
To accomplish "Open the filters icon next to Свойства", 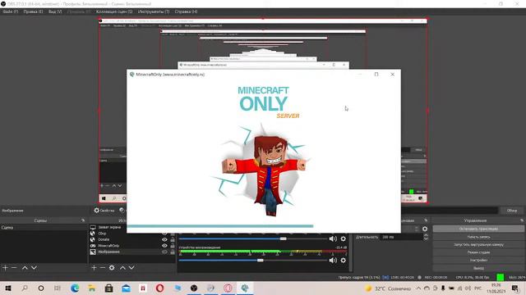I will [x=122, y=210].
